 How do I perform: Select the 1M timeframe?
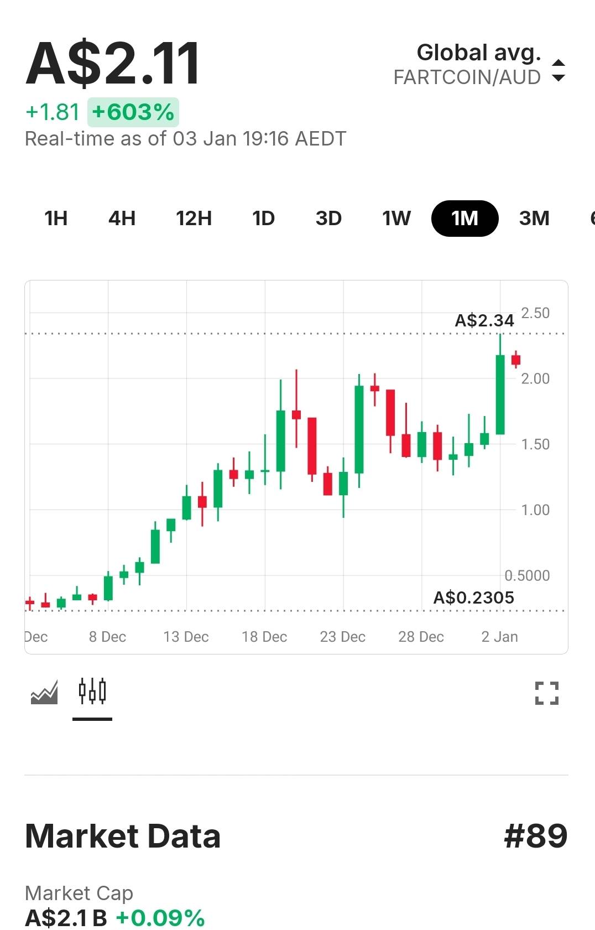point(464,219)
